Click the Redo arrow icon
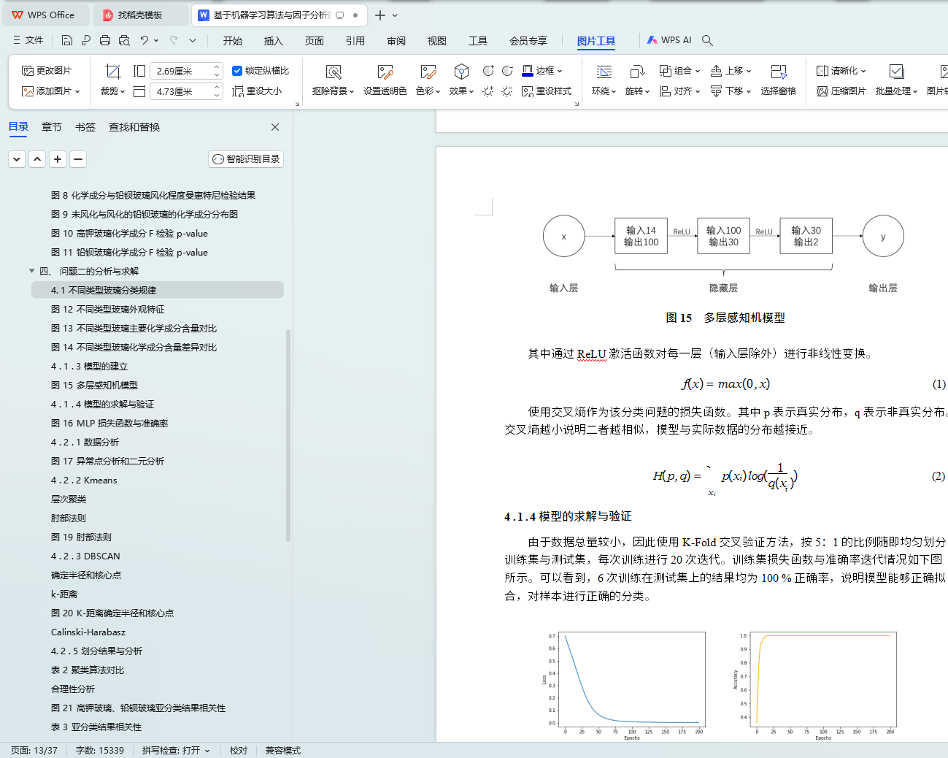Viewport: 948px width, 758px height. click(x=174, y=41)
